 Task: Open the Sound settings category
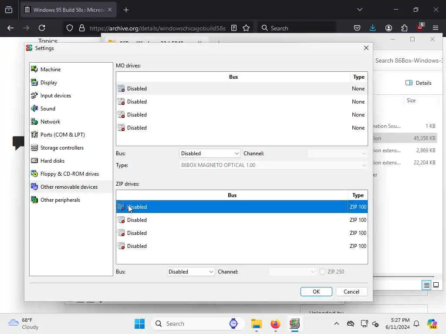tap(71, 108)
